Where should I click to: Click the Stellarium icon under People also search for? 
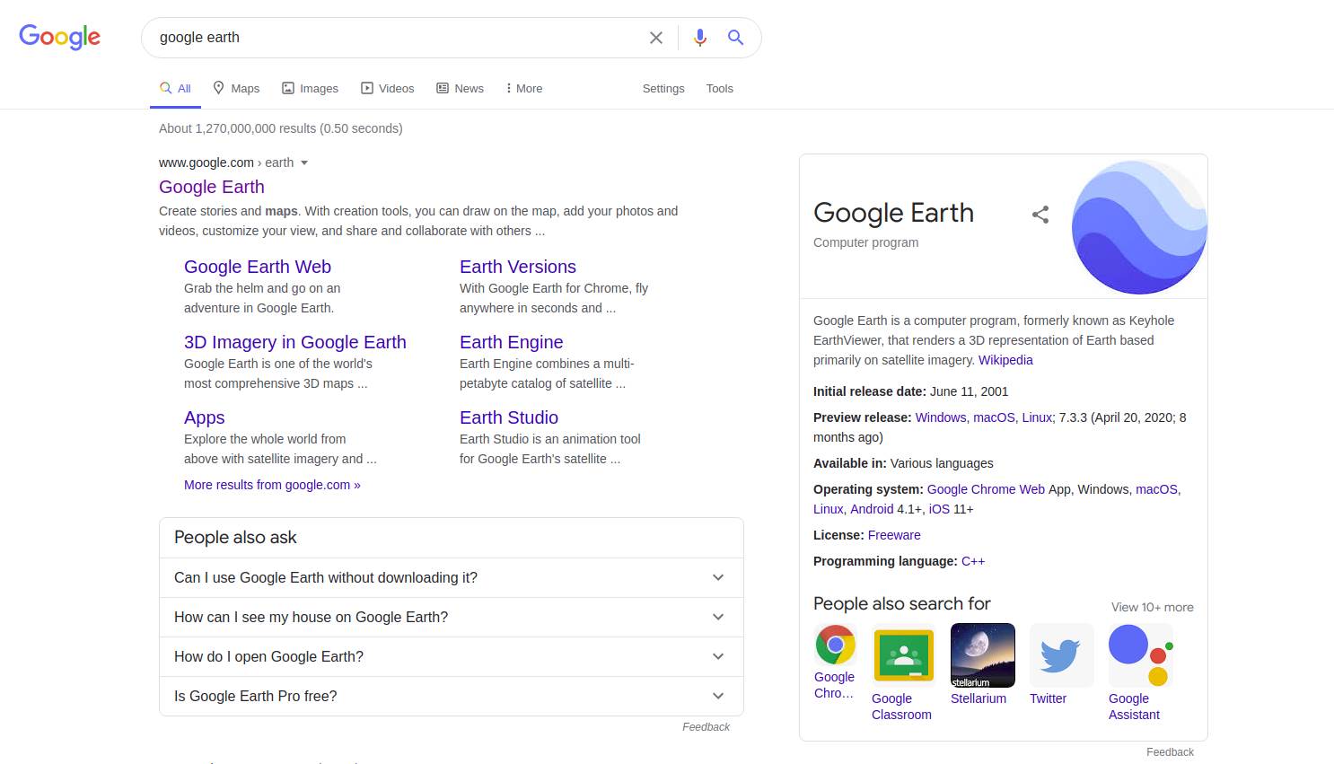(x=982, y=654)
